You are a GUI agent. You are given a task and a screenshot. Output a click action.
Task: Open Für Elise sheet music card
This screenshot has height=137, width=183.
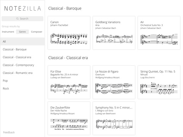(69, 82)
